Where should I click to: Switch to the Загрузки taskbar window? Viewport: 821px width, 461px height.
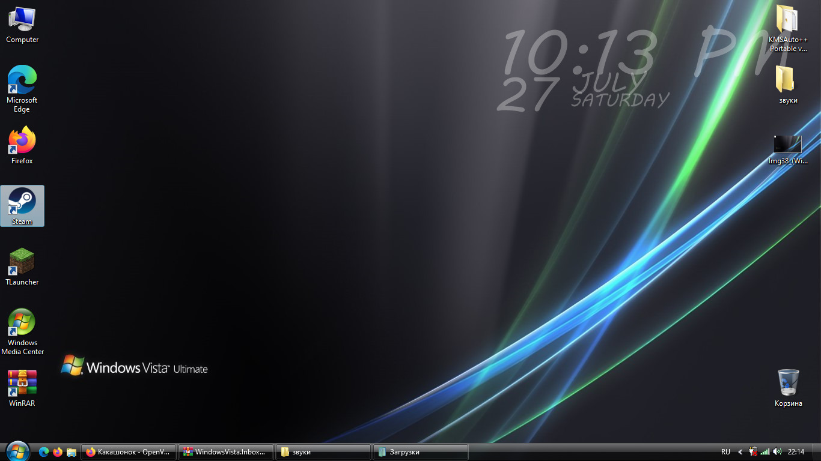421,452
